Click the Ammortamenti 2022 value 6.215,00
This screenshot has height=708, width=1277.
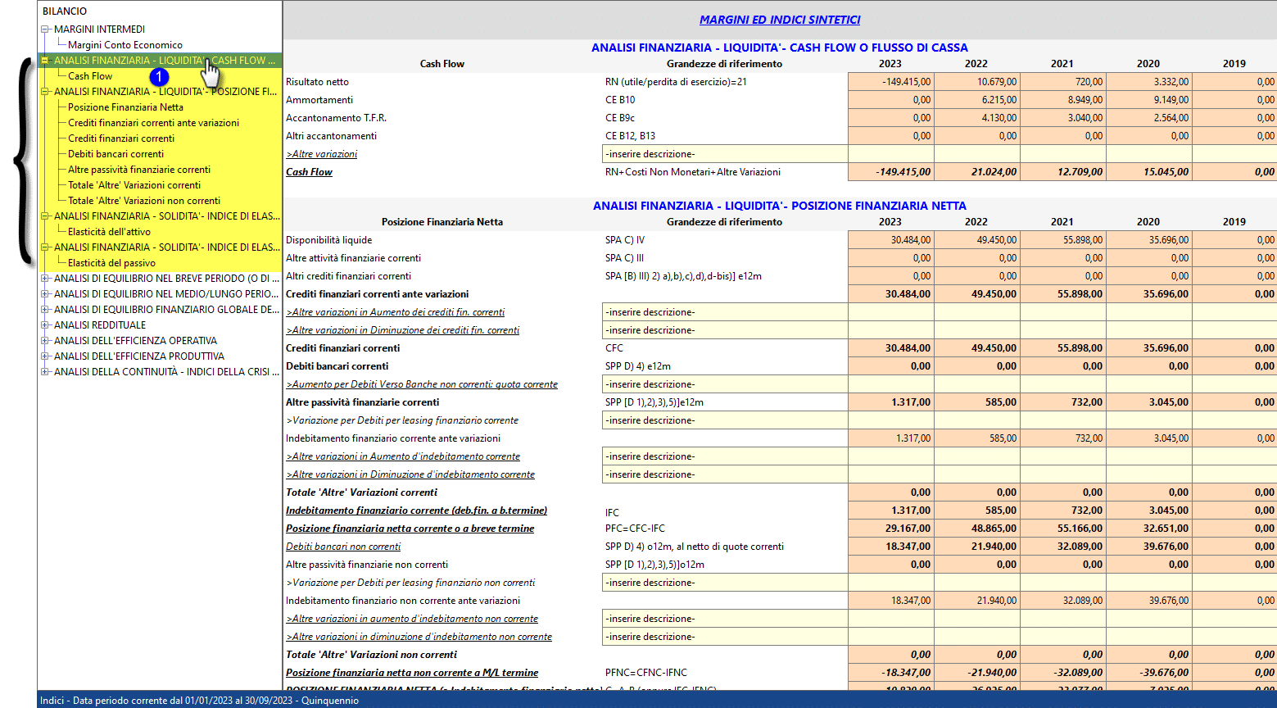[x=977, y=100]
